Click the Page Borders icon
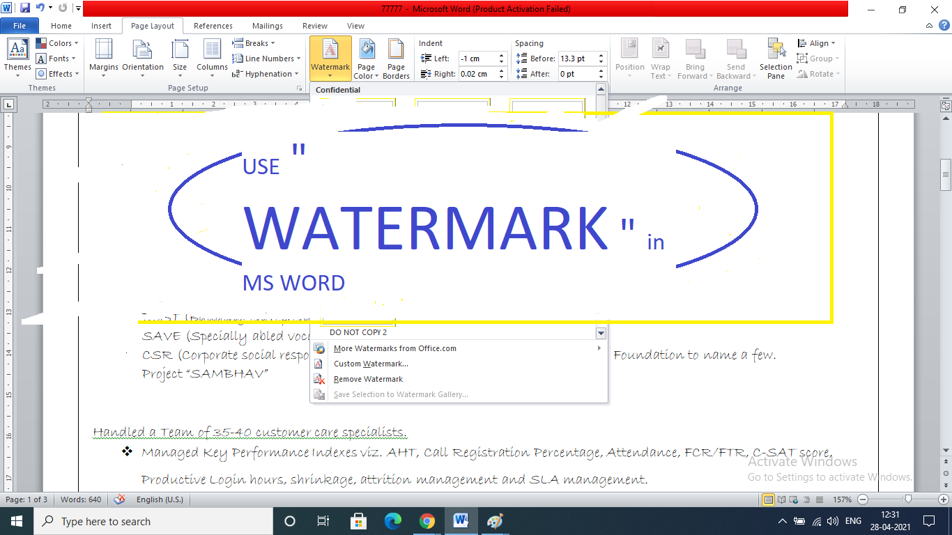 click(396, 59)
